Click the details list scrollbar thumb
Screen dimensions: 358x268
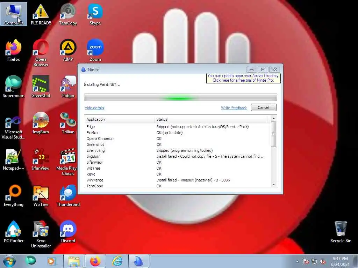pyautogui.click(x=273, y=134)
